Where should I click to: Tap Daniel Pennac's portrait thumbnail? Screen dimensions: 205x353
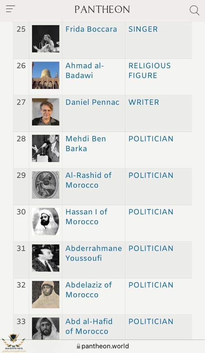(x=46, y=112)
